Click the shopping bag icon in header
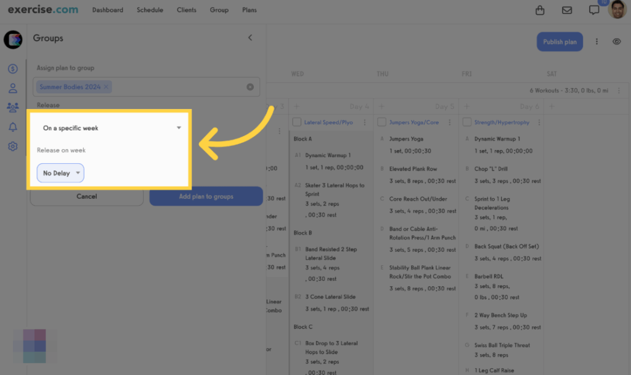Viewport: 631px width, 375px height. (x=540, y=10)
